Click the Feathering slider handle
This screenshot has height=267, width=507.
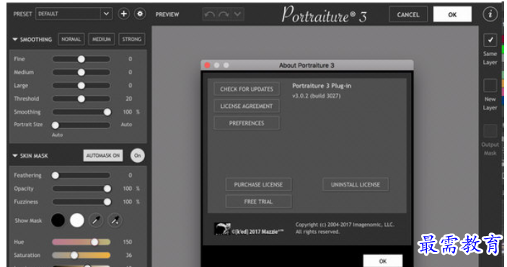click(56, 176)
